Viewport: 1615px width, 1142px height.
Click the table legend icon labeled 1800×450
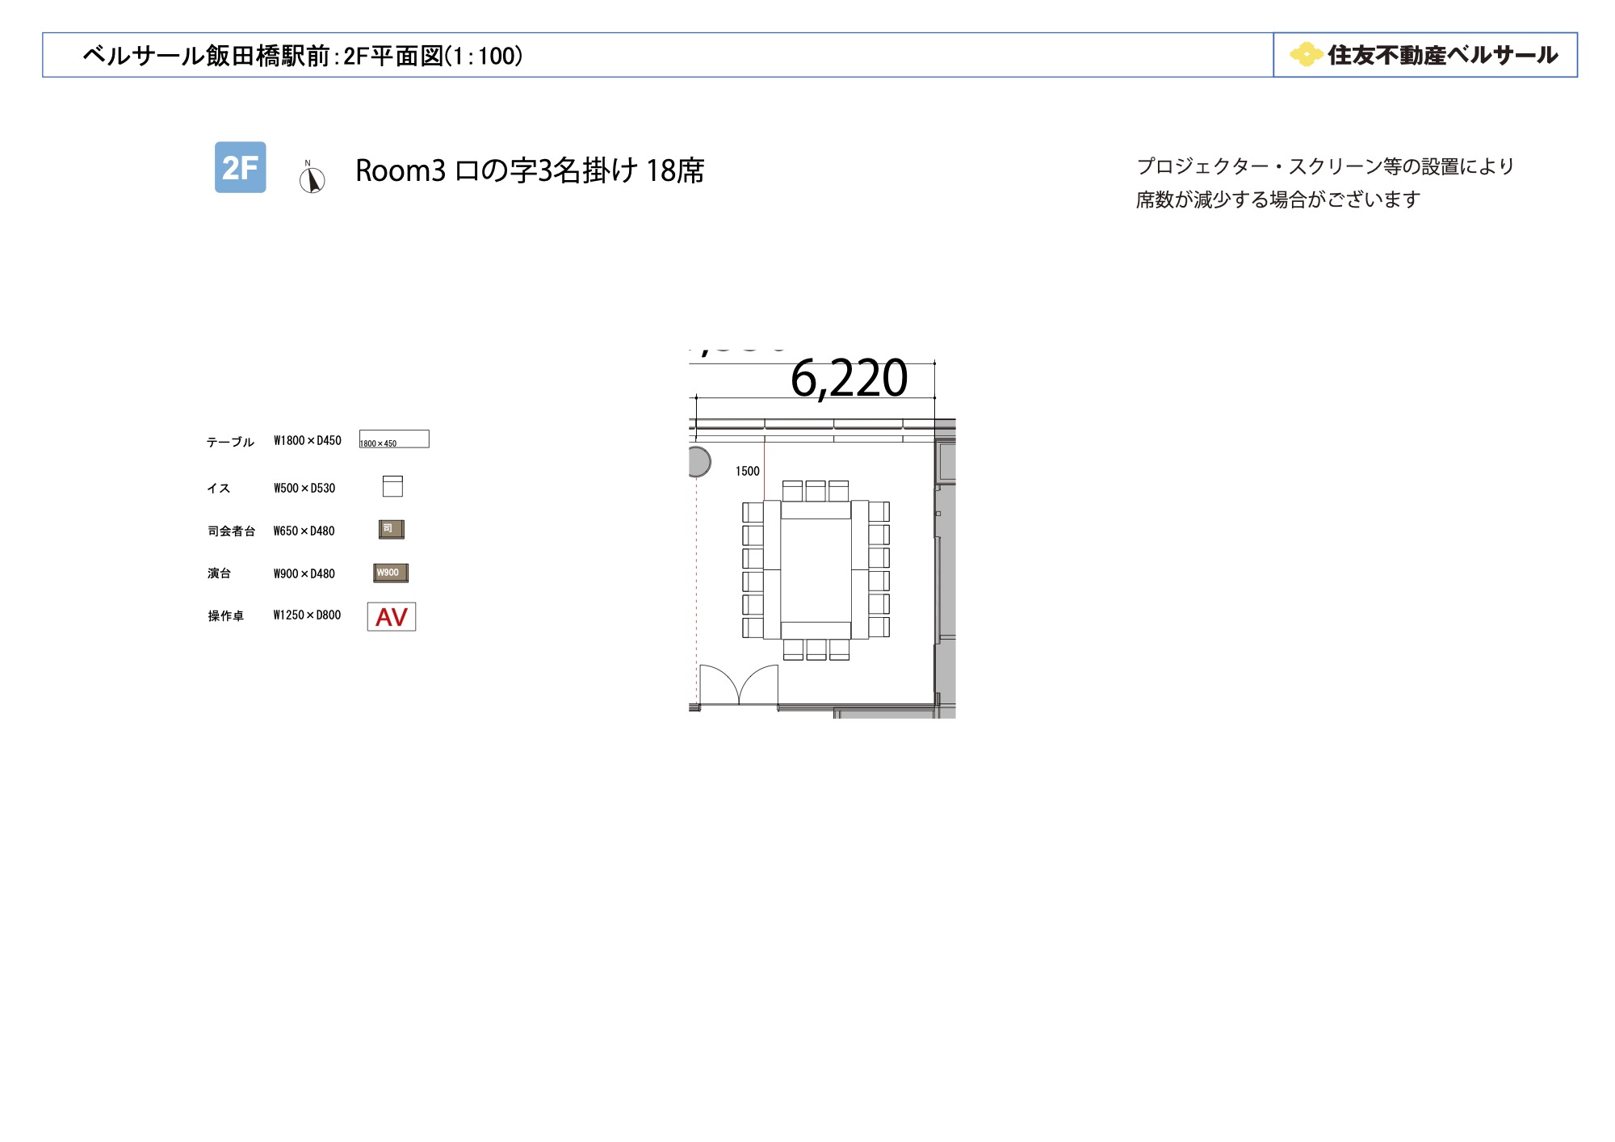coord(394,439)
